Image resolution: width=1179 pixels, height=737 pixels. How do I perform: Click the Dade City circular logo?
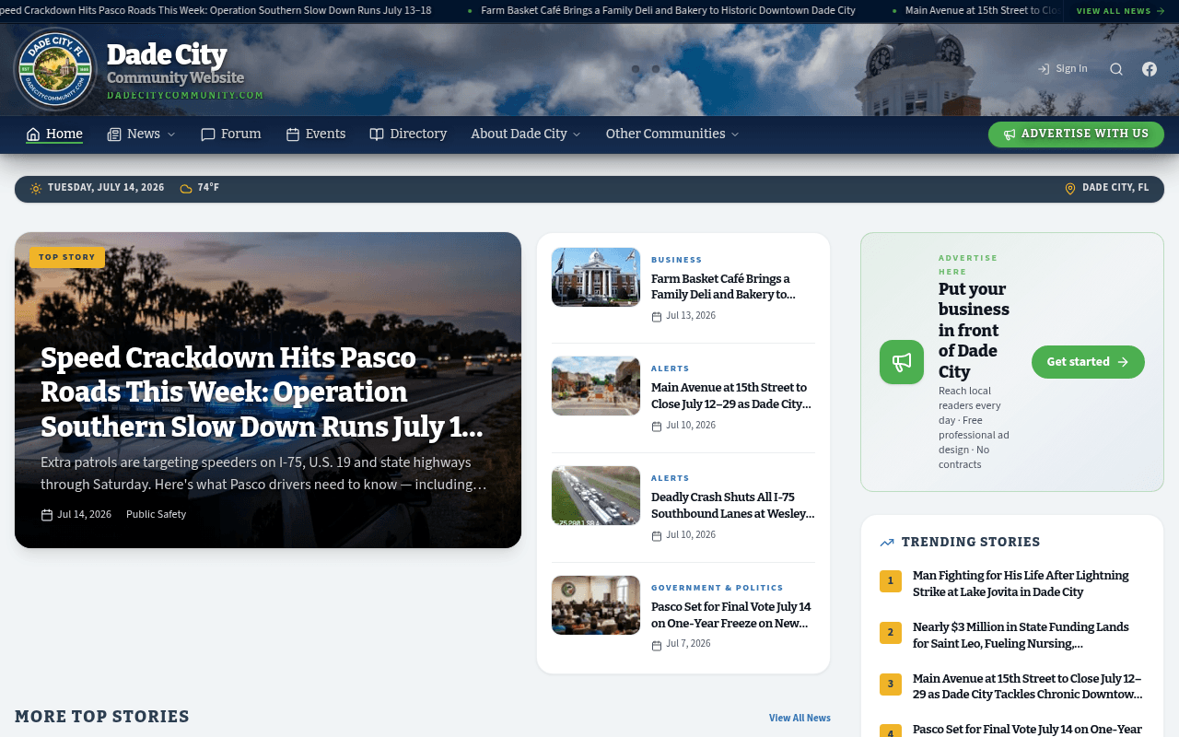coord(56,69)
